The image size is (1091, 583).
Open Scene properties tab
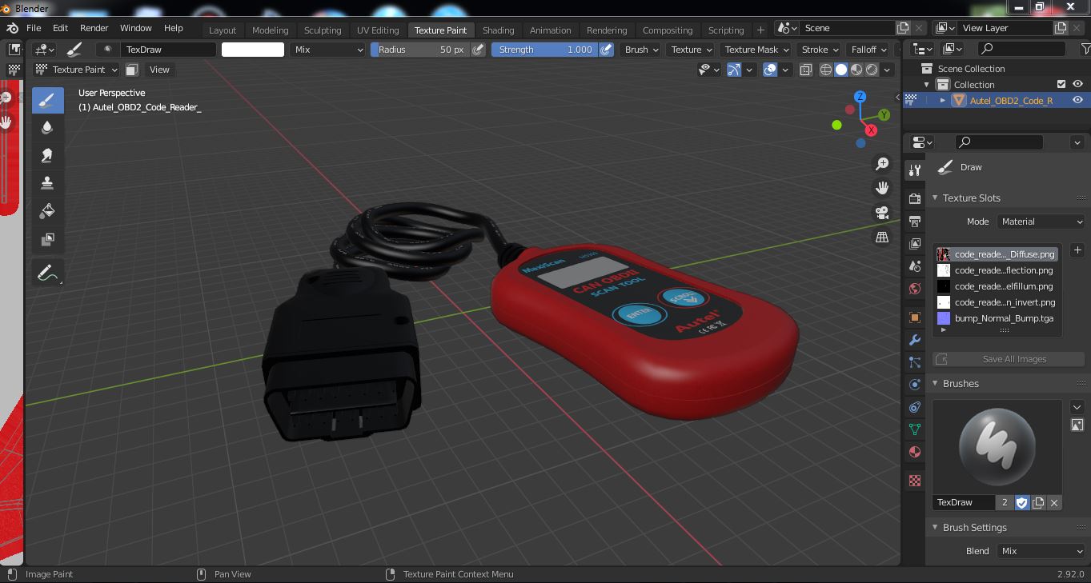pos(915,266)
